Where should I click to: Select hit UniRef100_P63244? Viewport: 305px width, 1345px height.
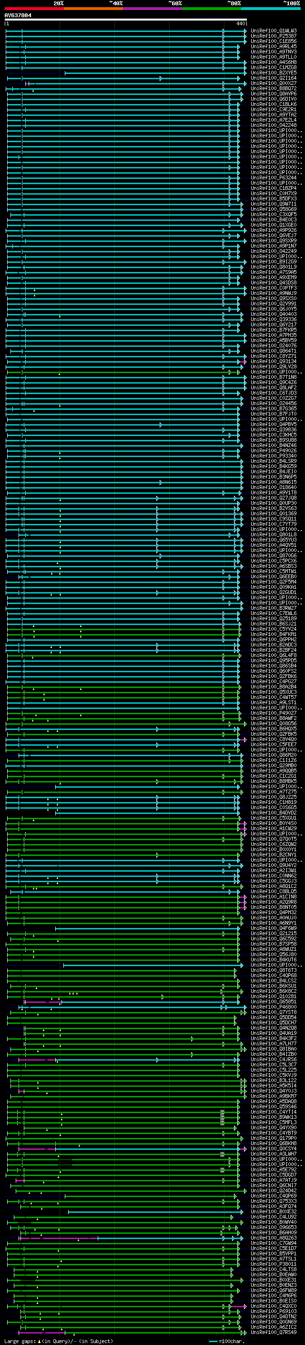(x=274, y=177)
